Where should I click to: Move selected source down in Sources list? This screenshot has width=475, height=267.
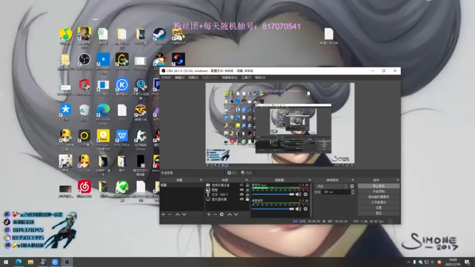[236, 214]
